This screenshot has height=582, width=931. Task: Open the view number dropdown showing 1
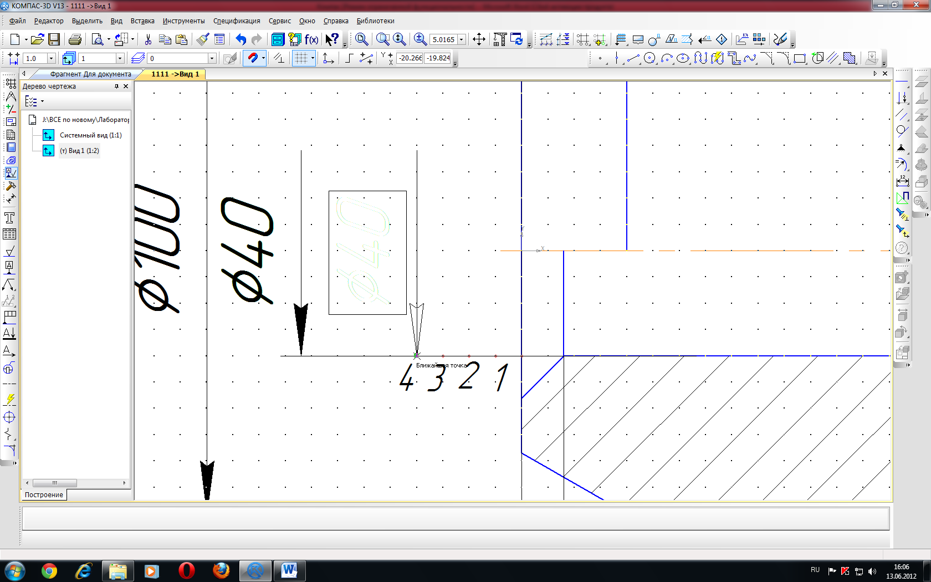(x=119, y=58)
